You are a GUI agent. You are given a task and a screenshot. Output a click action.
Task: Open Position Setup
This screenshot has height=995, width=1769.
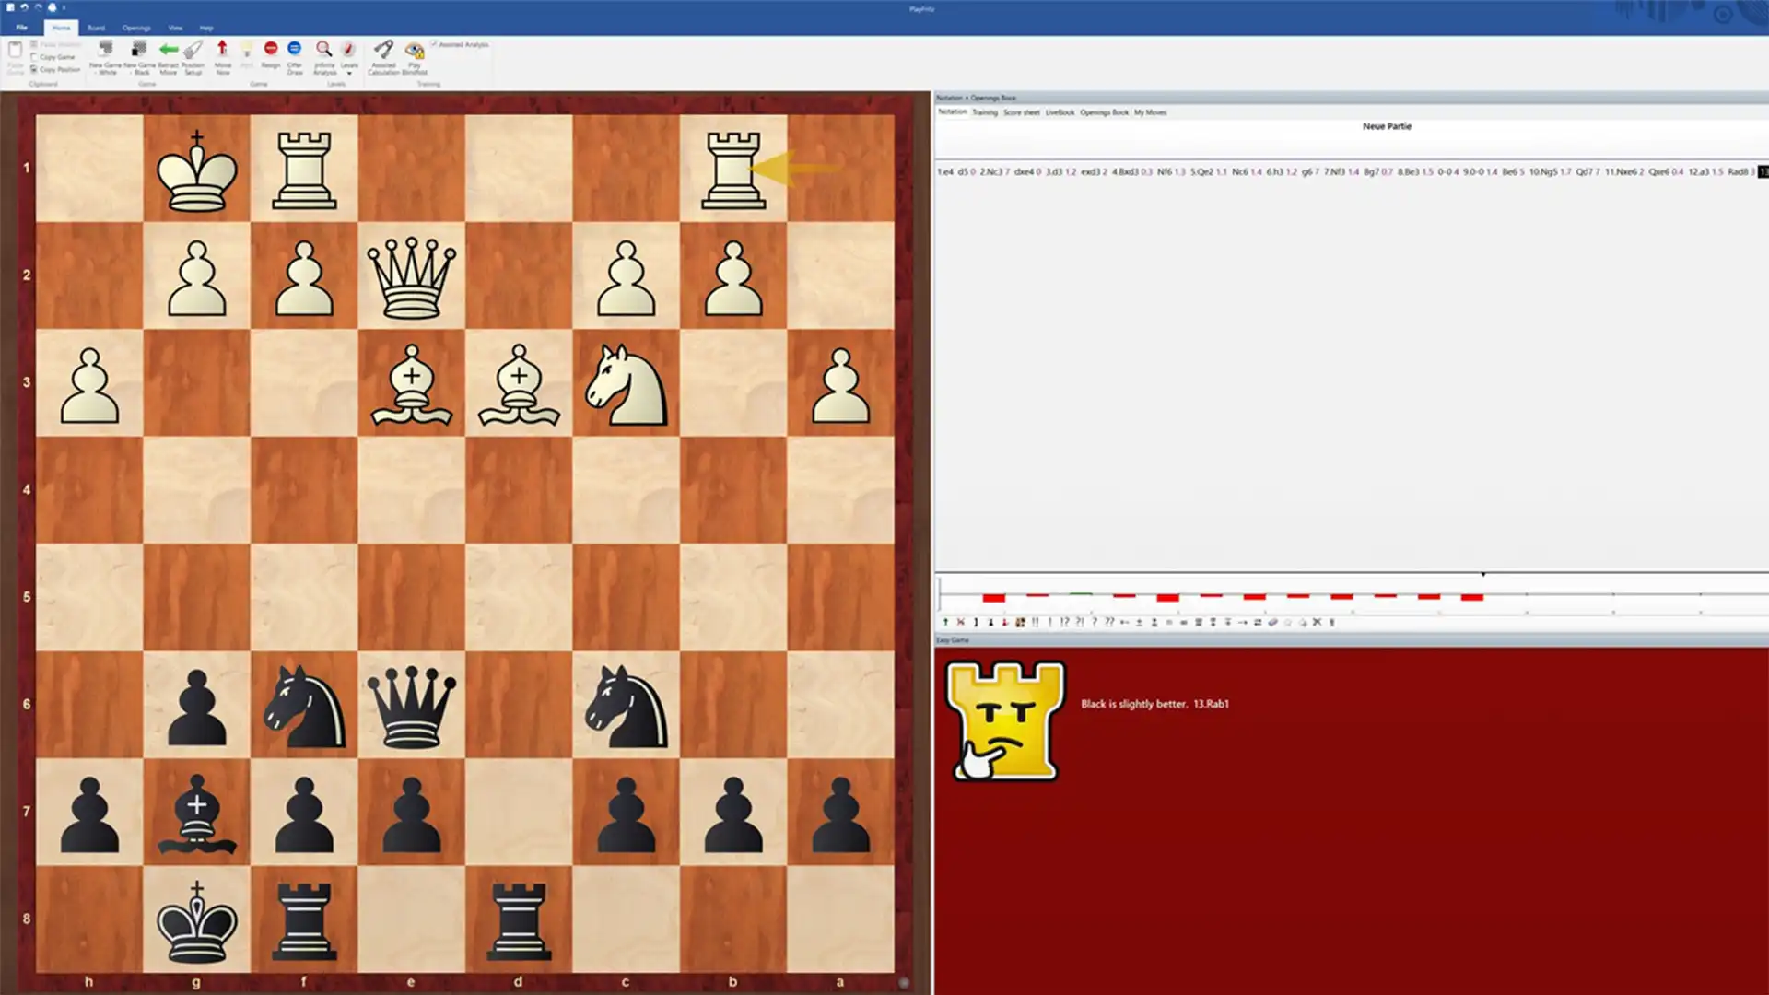[193, 57]
